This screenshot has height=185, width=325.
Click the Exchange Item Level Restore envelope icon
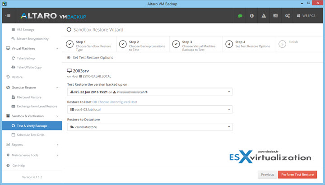tap(13, 106)
